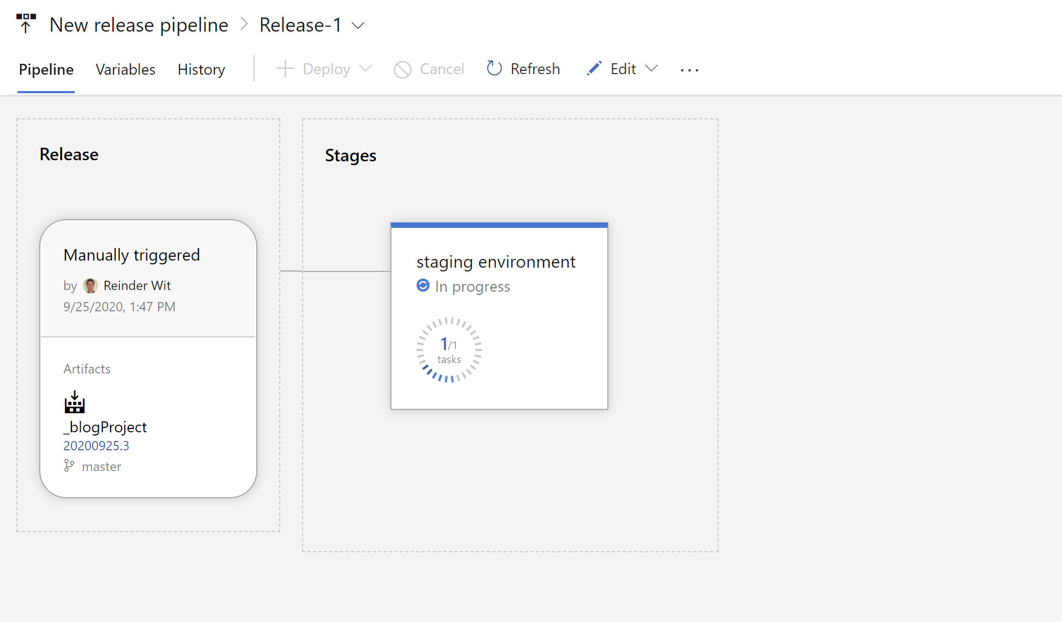Click Reinder Wit's avatar picture
1062x622 pixels.
coord(90,286)
